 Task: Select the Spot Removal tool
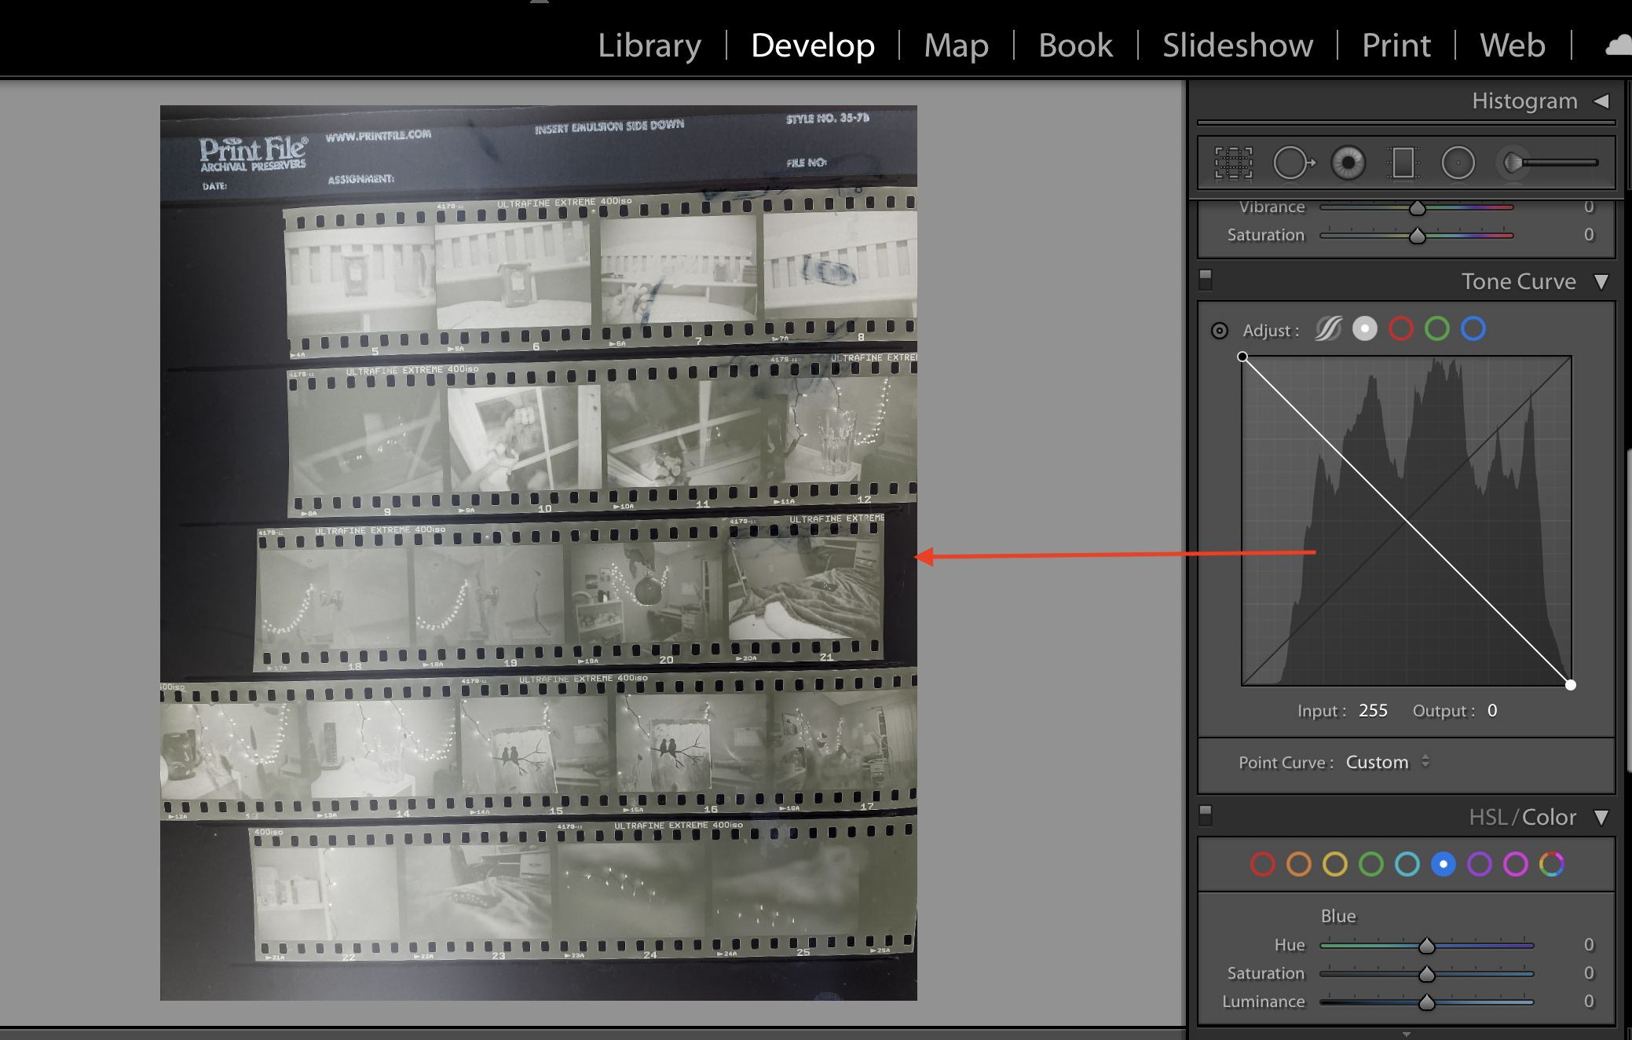[x=1292, y=163]
